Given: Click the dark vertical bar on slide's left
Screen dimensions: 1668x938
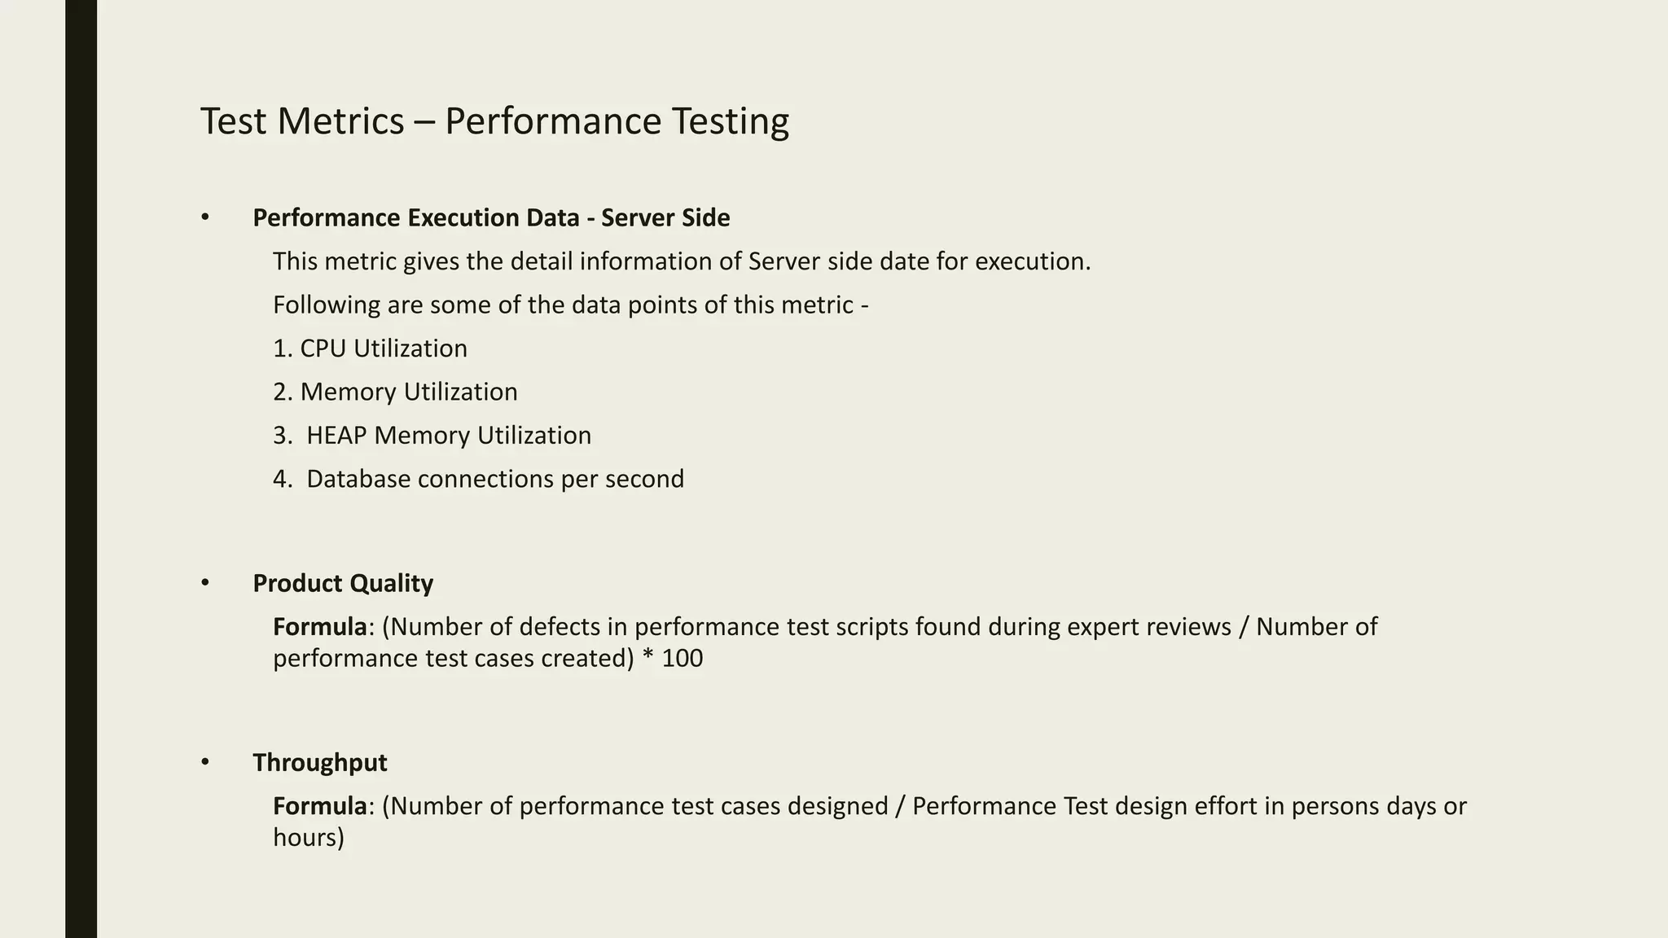Looking at the screenshot, I should (81, 469).
